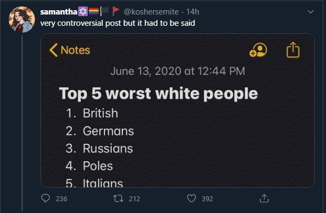
Task: Click the 392 likes count
Action: coord(207,199)
